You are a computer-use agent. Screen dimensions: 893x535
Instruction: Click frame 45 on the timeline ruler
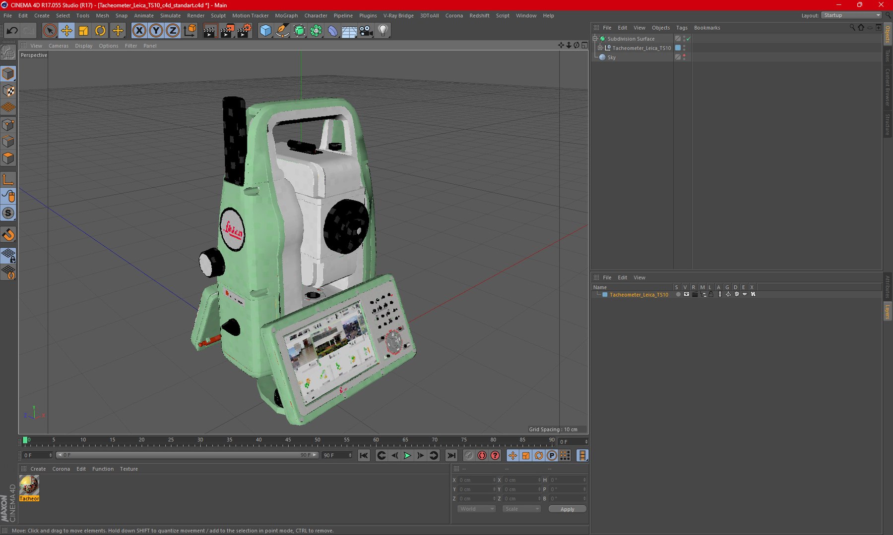click(288, 440)
